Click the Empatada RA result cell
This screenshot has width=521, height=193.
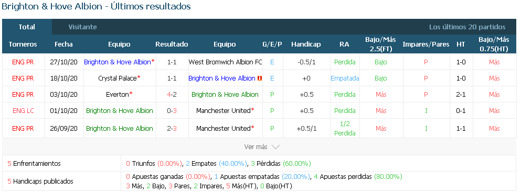pos(345,78)
